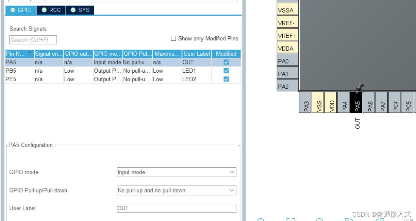
Task: Select the highlighted PA5 pin on chip
Action: pyautogui.click(x=356, y=103)
